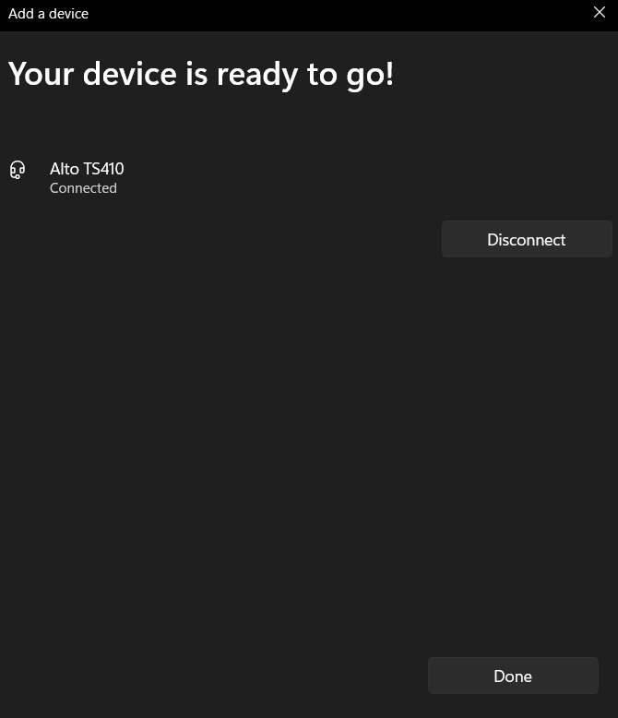Click the Add a device window title
Image resolution: width=618 pixels, height=718 pixels.
(48, 14)
